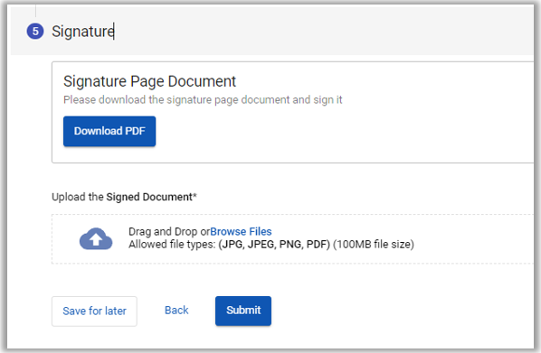Click the stepper connector line above step 5
Viewport: 541px width, 353px height.
(35, 12)
